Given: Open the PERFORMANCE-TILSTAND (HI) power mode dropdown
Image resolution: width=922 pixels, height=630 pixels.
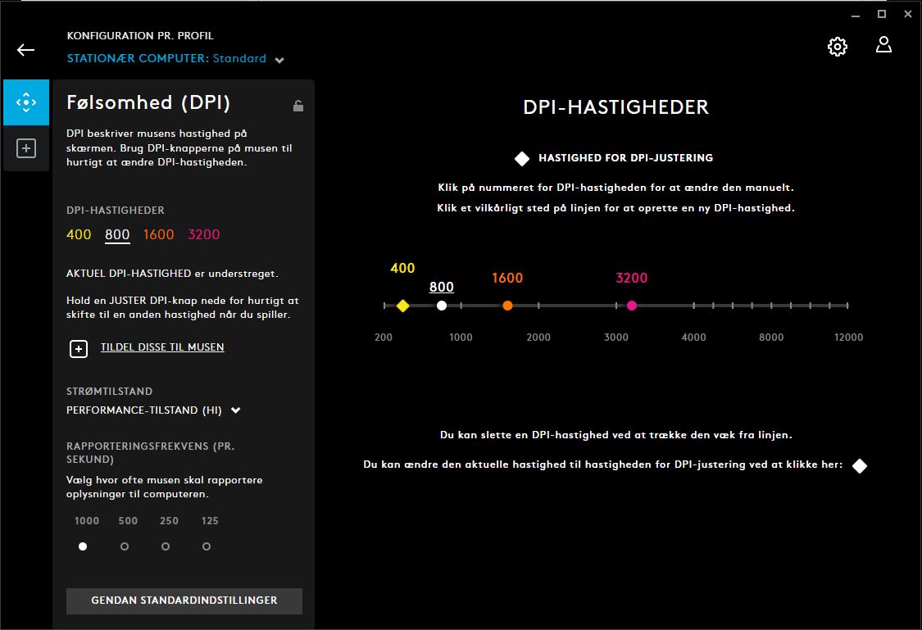Looking at the screenshot, I should tap(236, 410).
